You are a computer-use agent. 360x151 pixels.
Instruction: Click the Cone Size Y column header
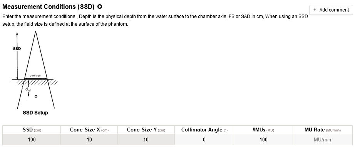(x=146, y=130)
